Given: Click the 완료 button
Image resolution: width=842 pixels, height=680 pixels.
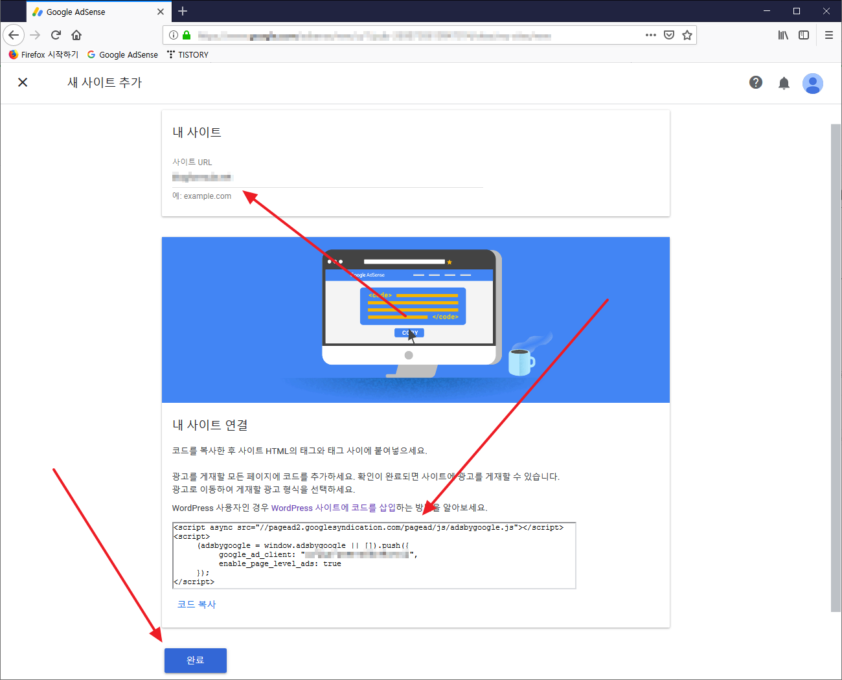Looking at the screenshot, I should tap(196, 661).
